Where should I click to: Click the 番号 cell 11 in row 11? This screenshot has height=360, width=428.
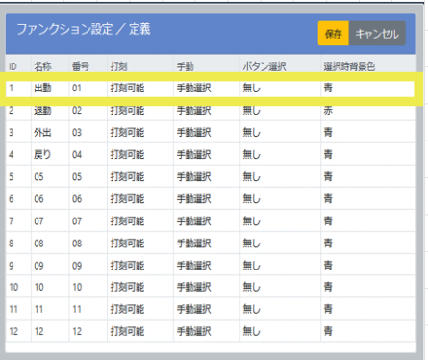click(88, 309)
